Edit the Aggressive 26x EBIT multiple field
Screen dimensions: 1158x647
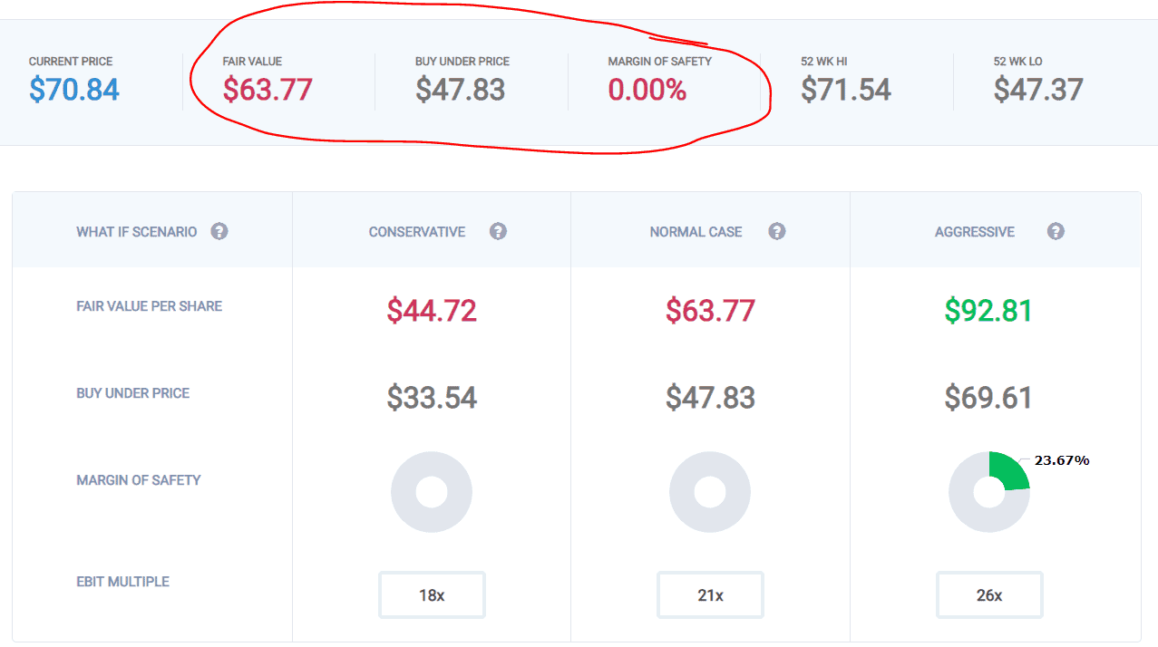(989, 594)
